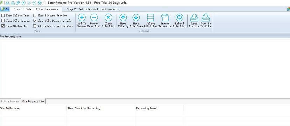
Task: Disable the Show Status Bar checkbox
Action: pyautogui.click(x=3, y=26)
